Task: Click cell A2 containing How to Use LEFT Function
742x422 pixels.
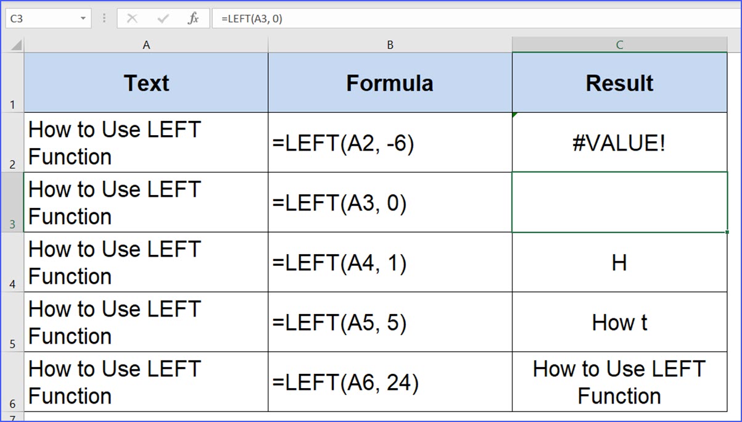Action: 146,141
